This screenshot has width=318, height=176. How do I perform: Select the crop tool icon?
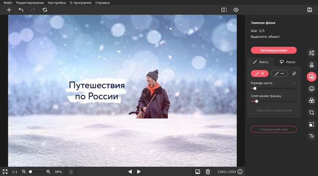pos(311,112)
